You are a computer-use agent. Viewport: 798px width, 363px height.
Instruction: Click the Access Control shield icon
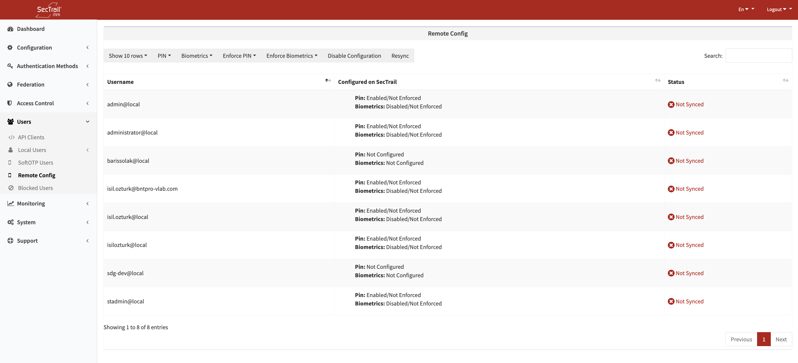(10, 103)
